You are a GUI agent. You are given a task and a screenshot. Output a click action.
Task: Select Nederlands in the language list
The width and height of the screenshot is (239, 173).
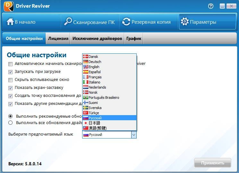pyautogui.click(x=109, y=87)
